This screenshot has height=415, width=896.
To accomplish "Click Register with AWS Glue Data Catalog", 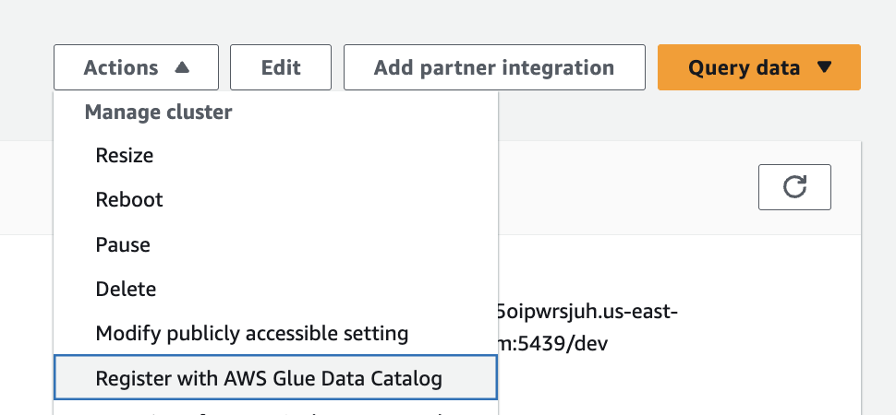I will [x=269, y=378].
